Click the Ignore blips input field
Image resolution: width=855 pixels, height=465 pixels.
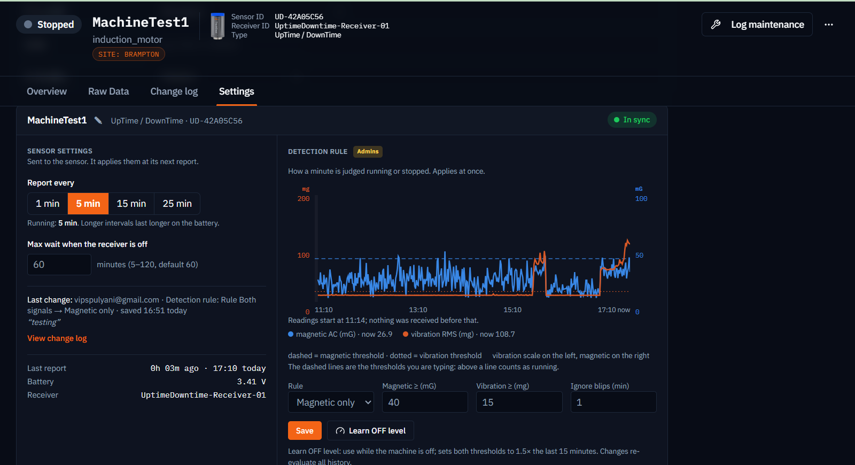pos(613,402)
